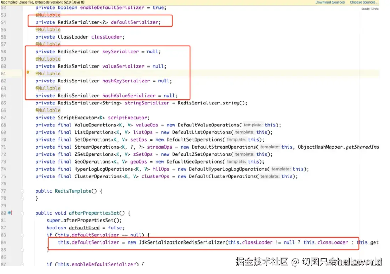Open the Choose Sources... link
390x274 pixels.
[x=364, y=2]
